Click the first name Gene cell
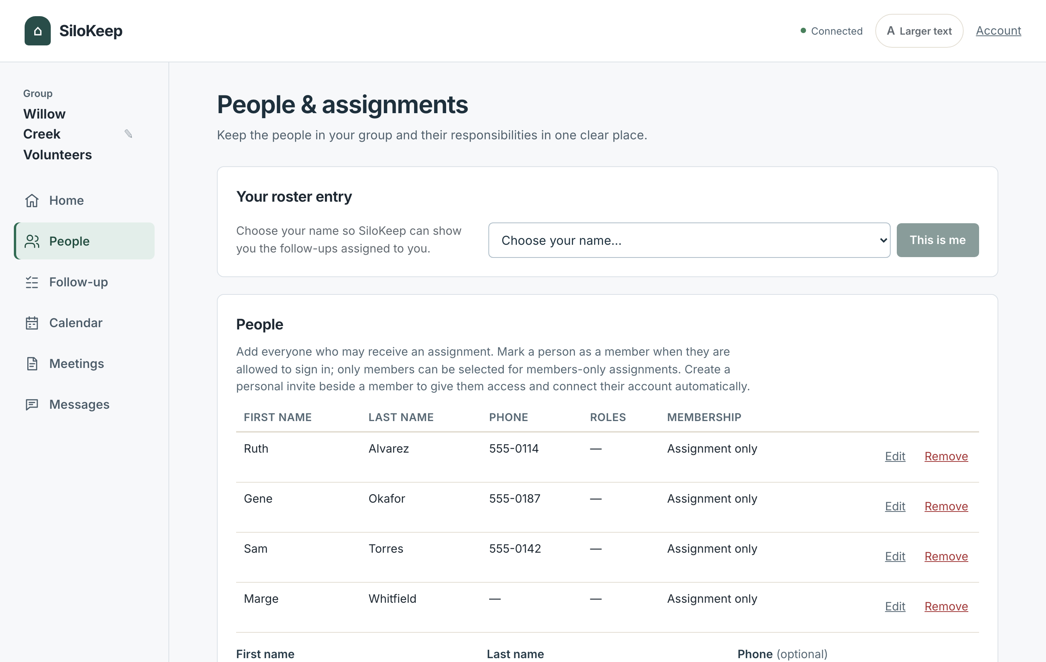Screen dimensions: 1046x662 [x=258, y=498]
